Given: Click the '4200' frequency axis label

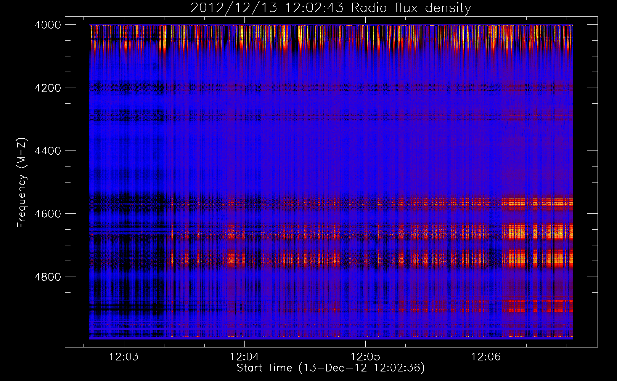Looking at the screenshot, I should pos(48,88).
